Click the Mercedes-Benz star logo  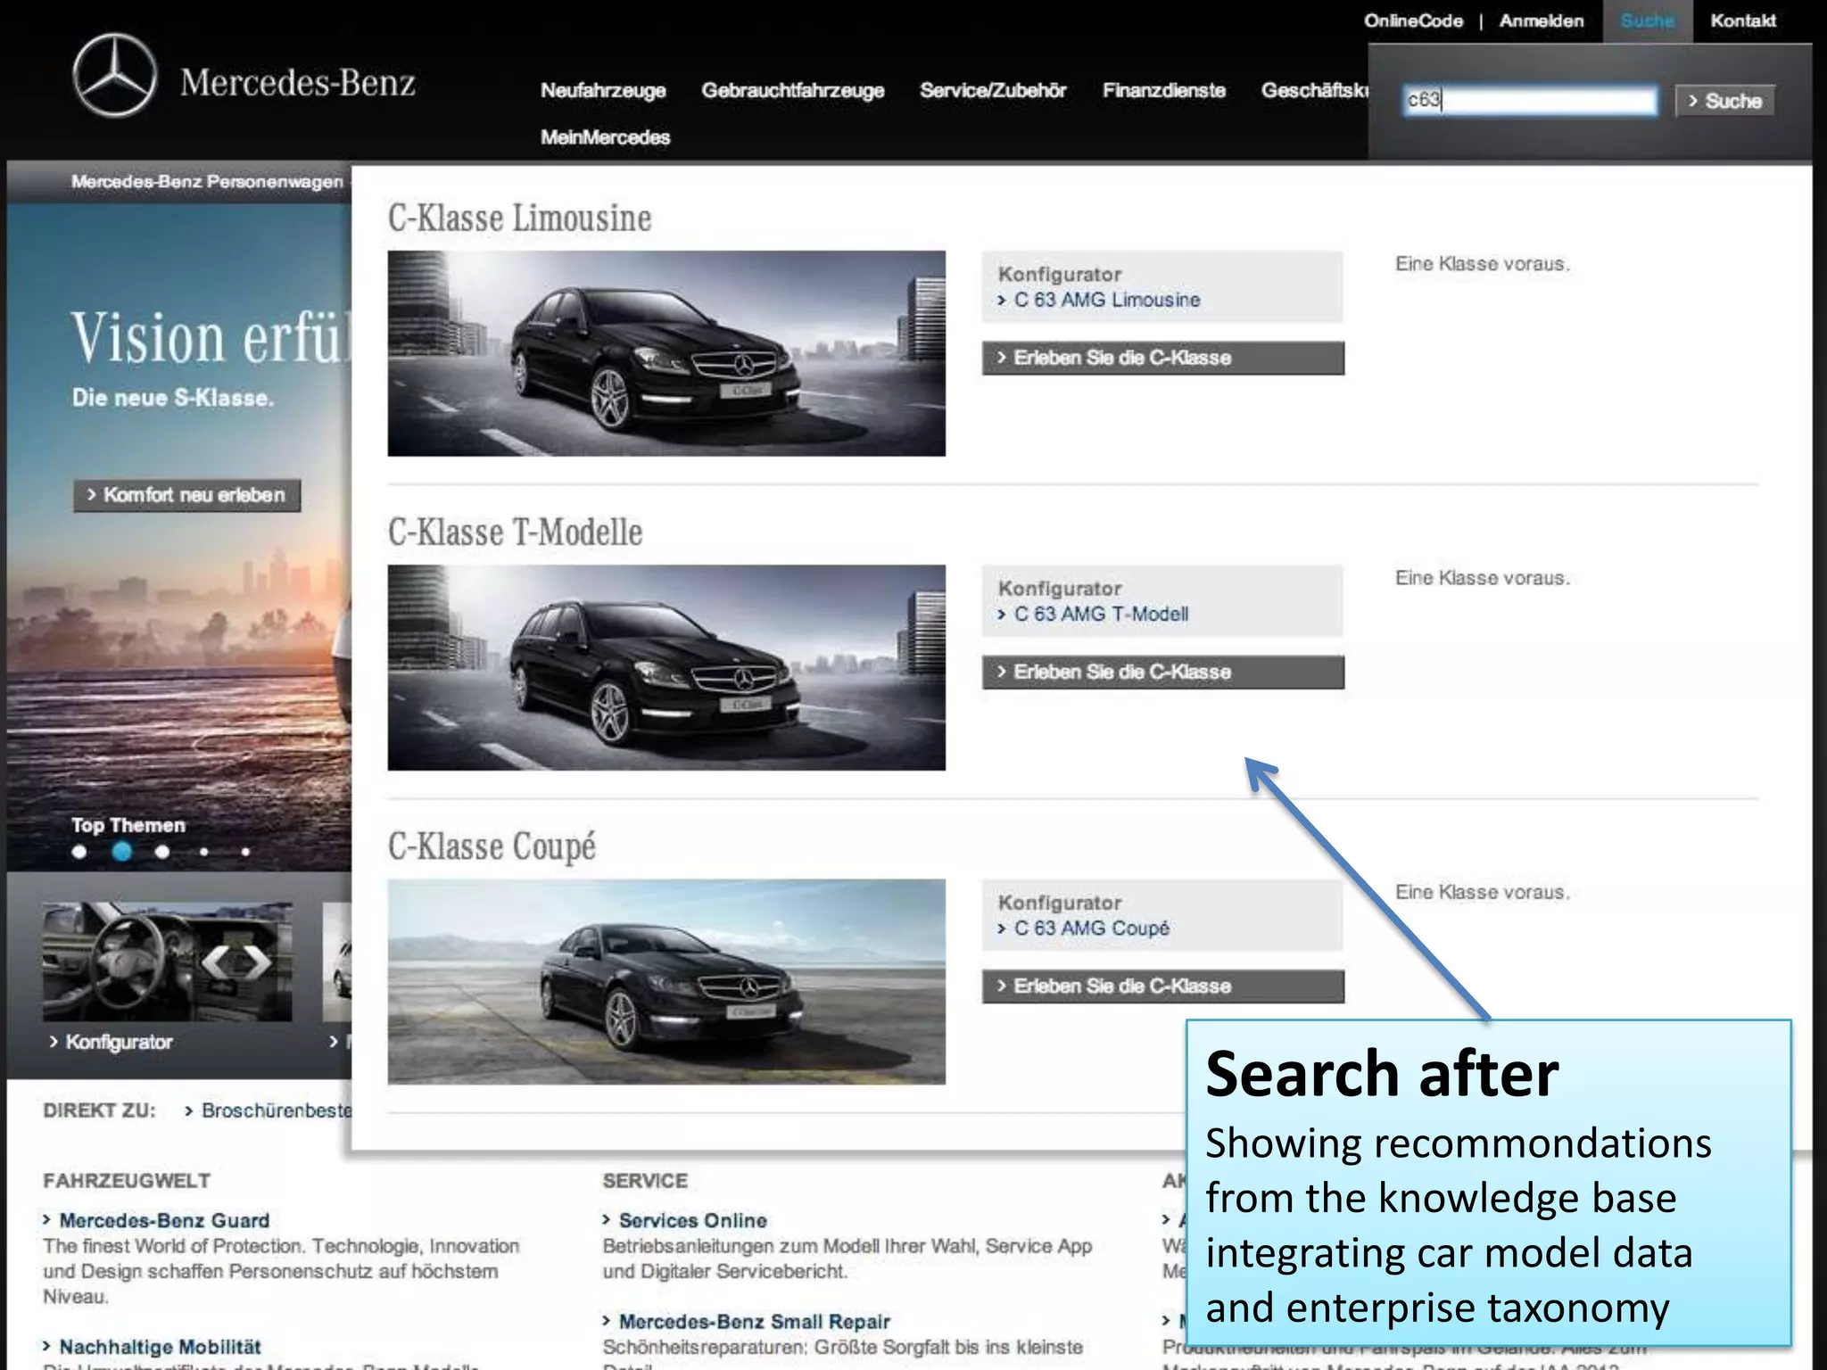pyautogui.click(x=114, y=76)
